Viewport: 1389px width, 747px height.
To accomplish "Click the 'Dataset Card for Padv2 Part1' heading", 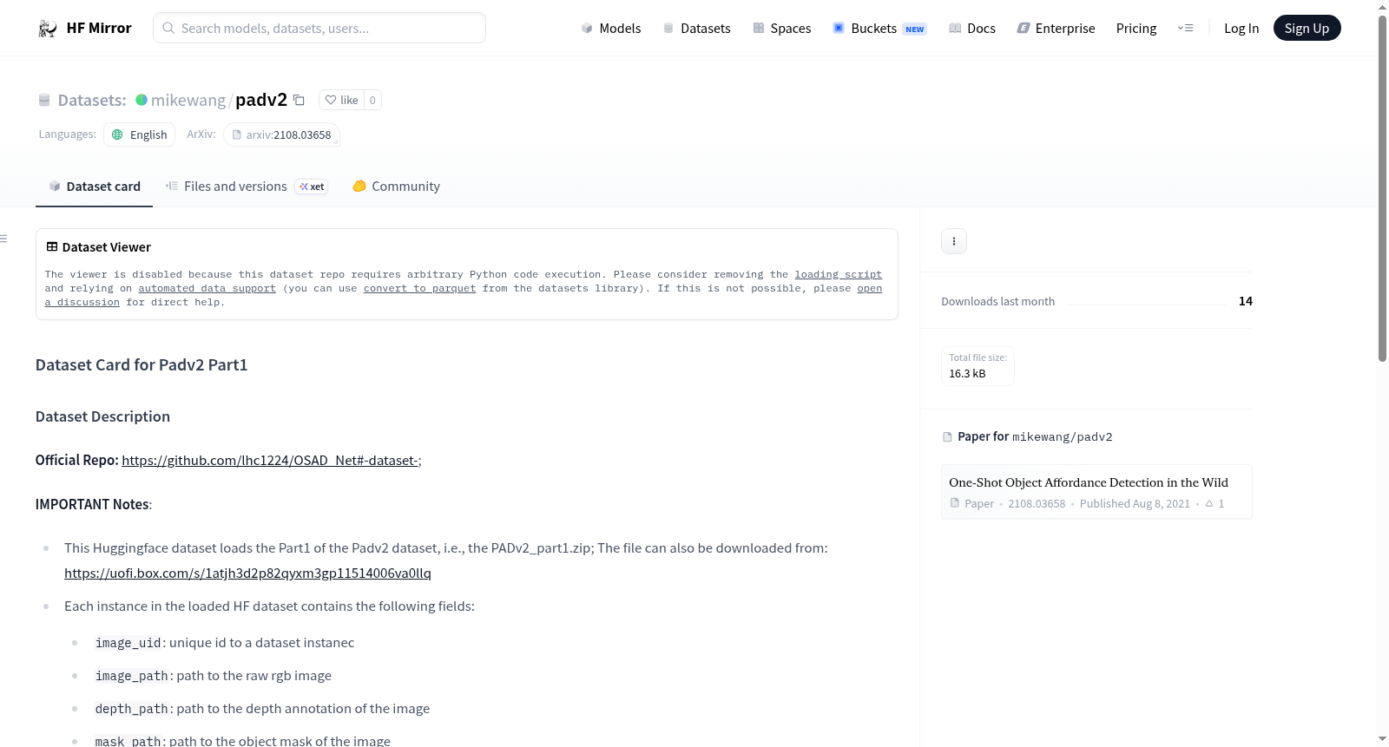I will click(x=142, y=365).
